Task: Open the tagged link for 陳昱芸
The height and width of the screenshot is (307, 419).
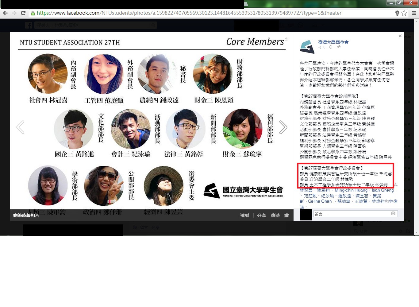Action: (x=362, y=196)
